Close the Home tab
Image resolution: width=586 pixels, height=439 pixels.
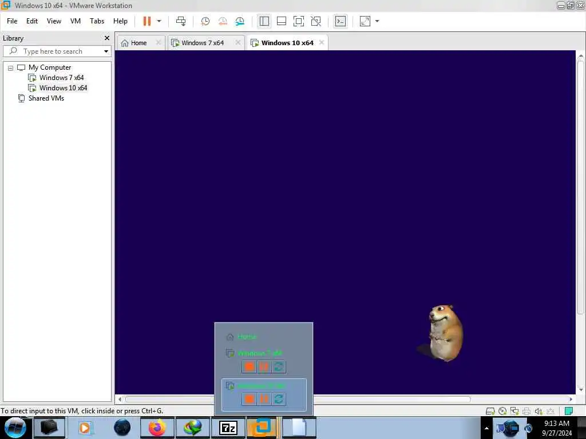(x=159, y=42)
